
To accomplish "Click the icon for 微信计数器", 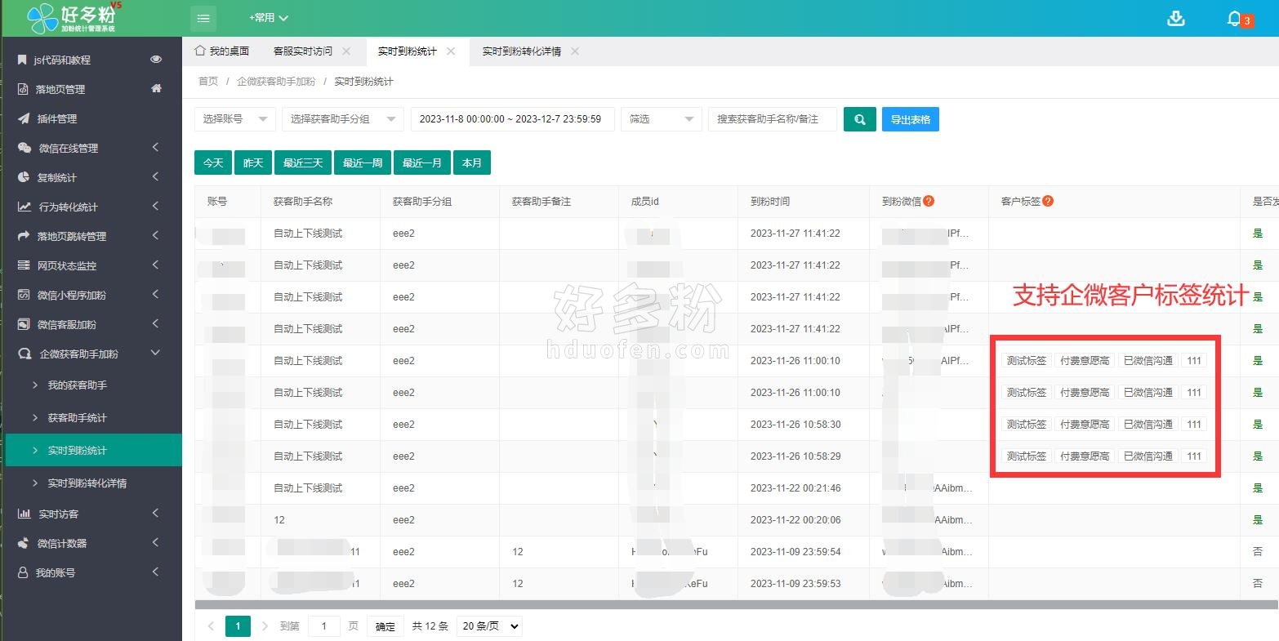I will [x=24, y=543].
